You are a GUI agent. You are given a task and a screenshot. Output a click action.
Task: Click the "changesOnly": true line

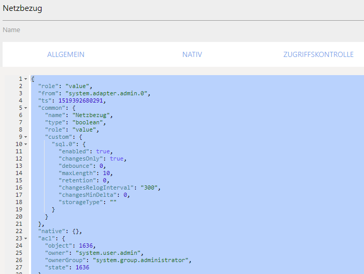92,158
